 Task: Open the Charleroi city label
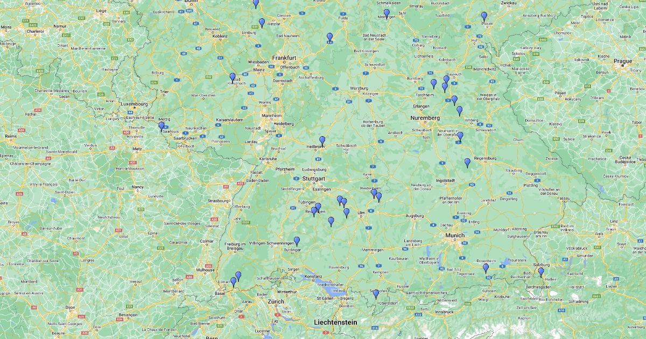tap(35, 31)
